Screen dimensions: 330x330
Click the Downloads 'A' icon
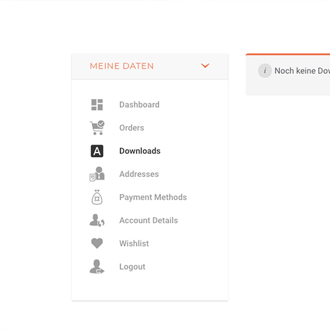pos(97,151)
